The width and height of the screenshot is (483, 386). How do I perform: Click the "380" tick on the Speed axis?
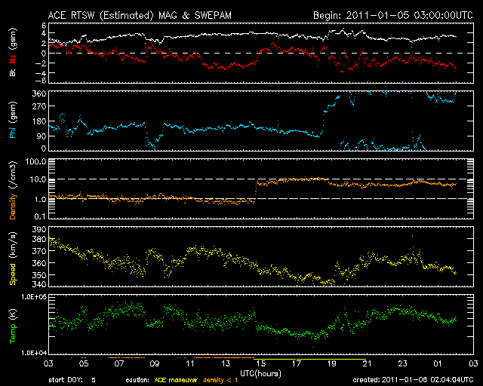(x=39, y=239)
